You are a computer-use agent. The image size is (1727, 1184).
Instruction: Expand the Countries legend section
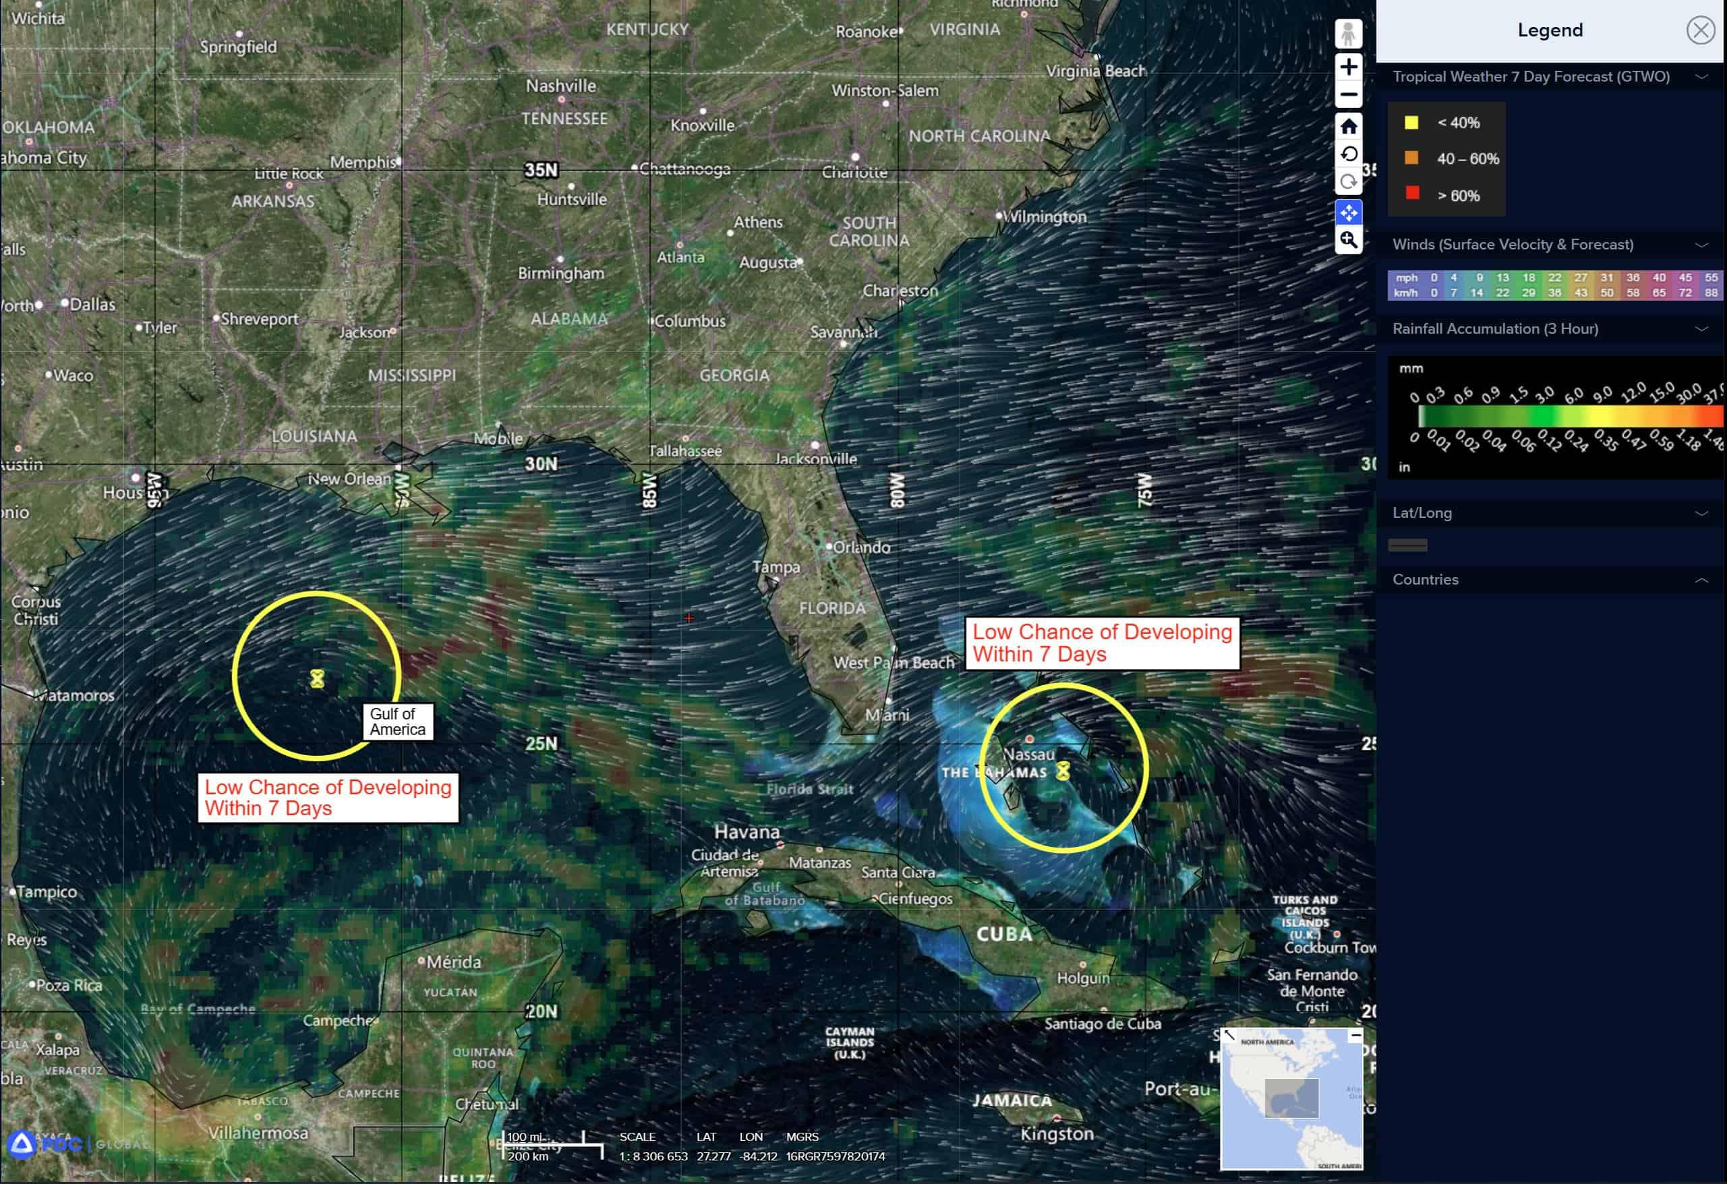pos(1701,580)
